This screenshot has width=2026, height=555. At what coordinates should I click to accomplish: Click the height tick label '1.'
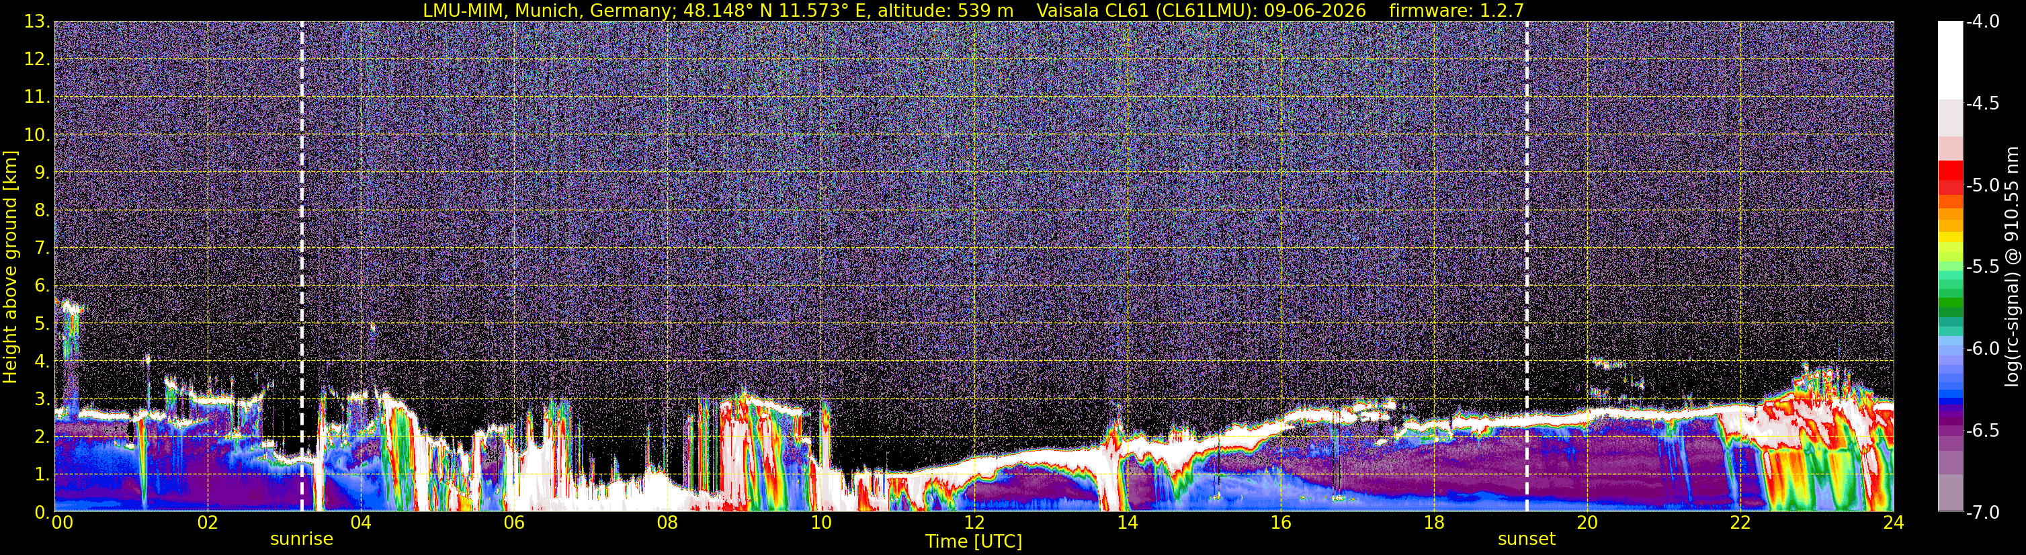(x=42, y=474)
